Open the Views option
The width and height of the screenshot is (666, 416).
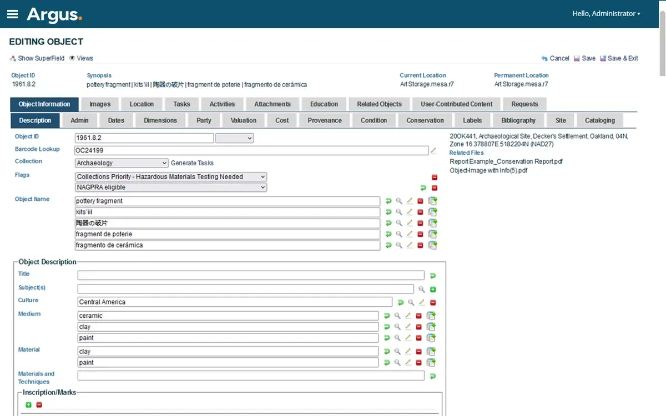point(81,58)
